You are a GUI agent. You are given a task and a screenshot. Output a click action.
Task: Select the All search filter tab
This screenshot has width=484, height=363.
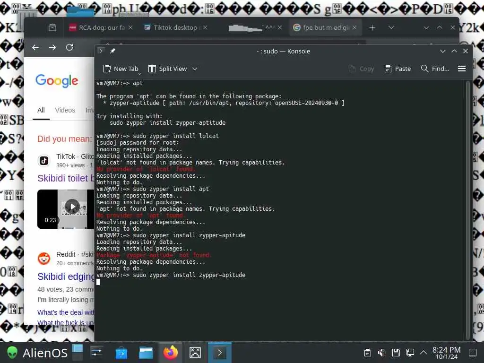click(41, 110)
